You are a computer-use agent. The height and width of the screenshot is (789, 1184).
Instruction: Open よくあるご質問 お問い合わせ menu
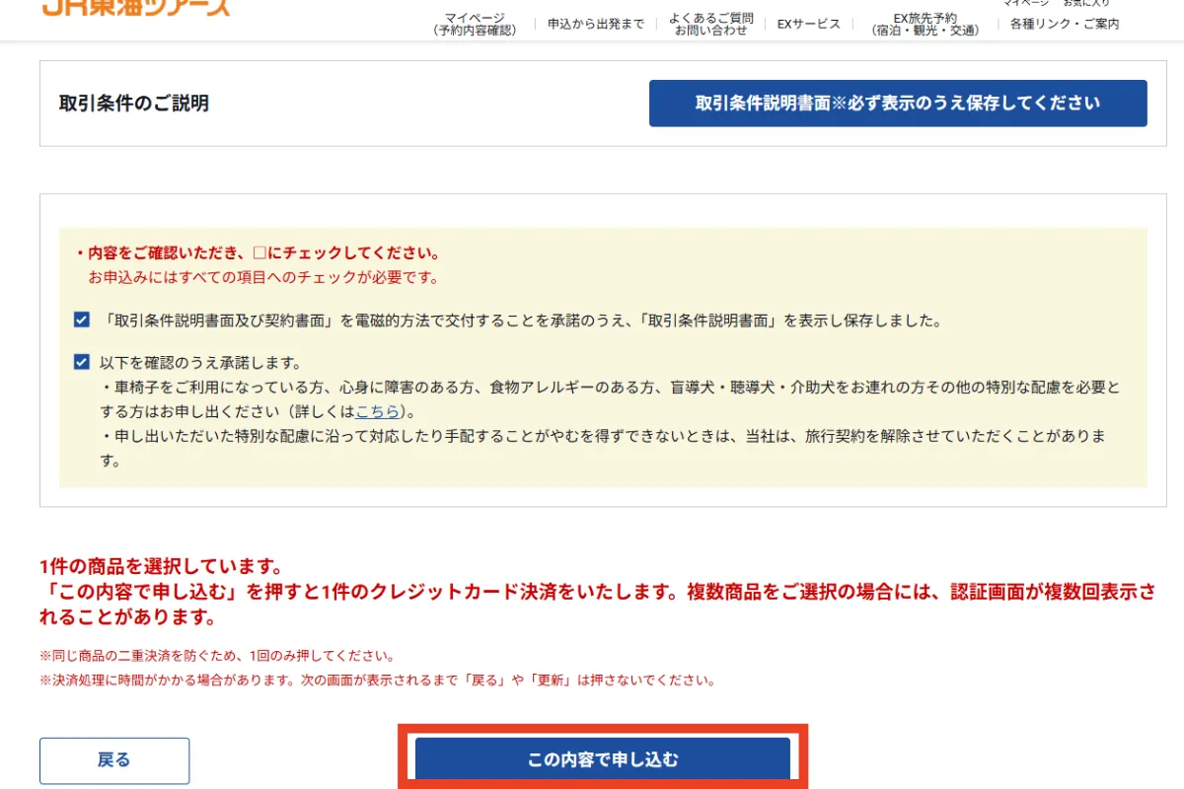(x=710, y=24)
